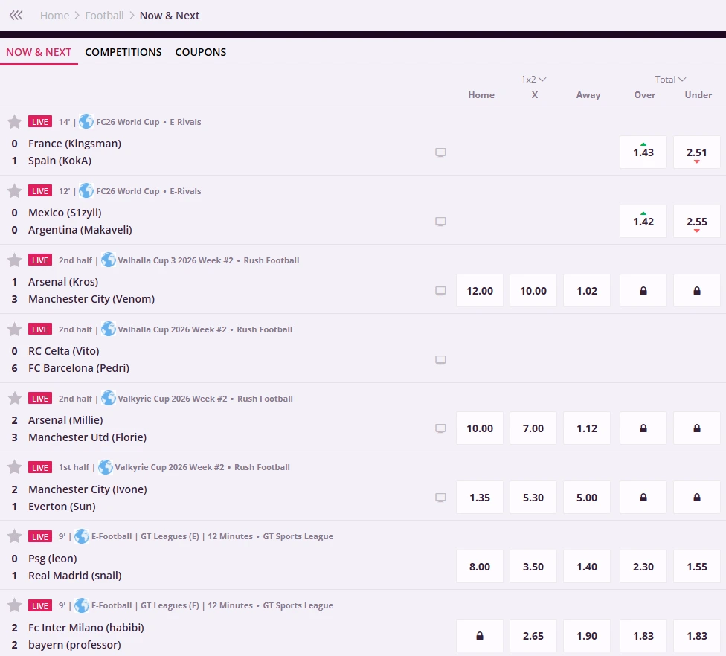Open the Total market dropdown
This screenshot has height=656, width=726.
[x=670, y=79]
